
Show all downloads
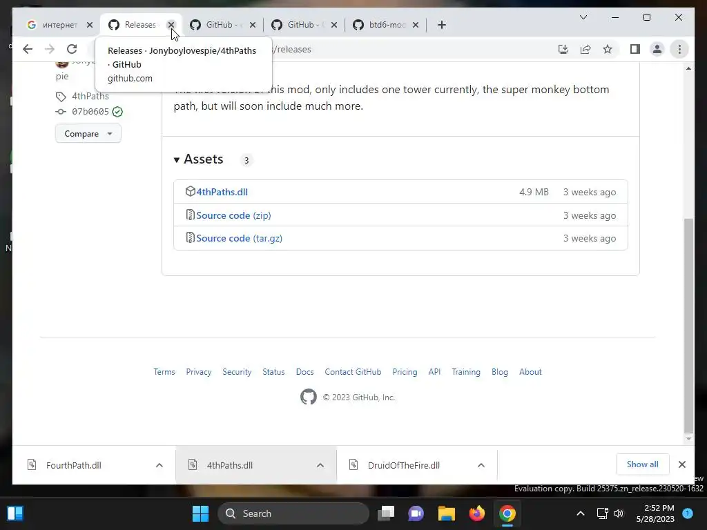pos(643,464)
